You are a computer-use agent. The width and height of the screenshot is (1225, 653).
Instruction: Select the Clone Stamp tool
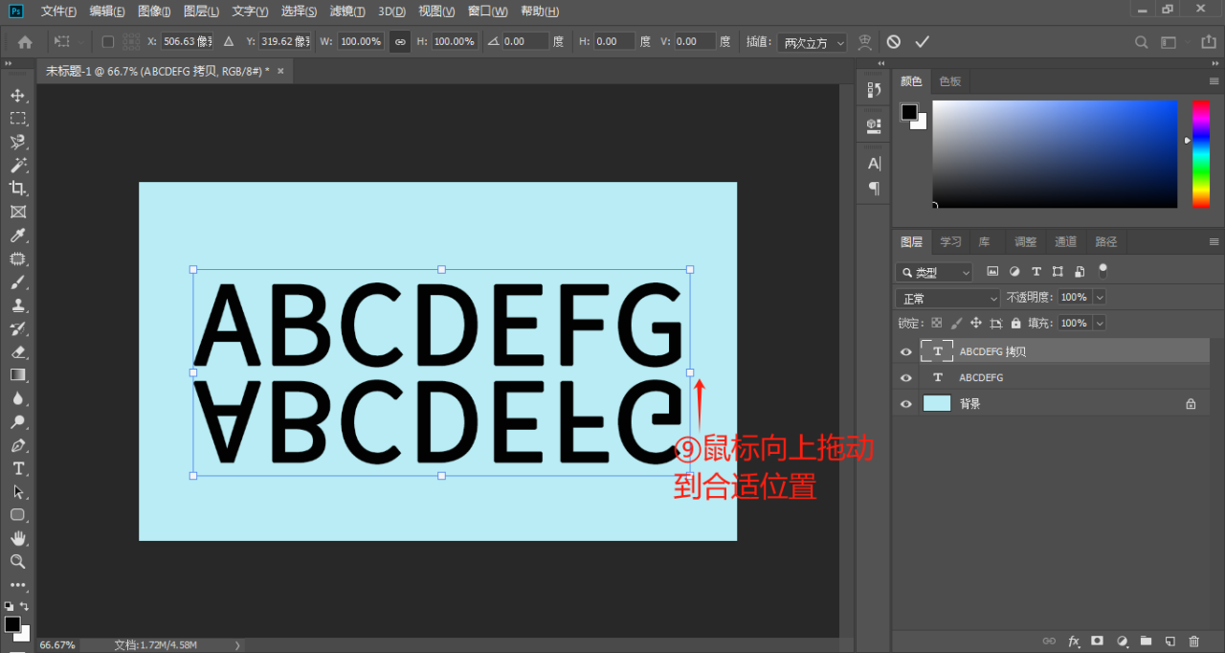(x=17, y=305)
